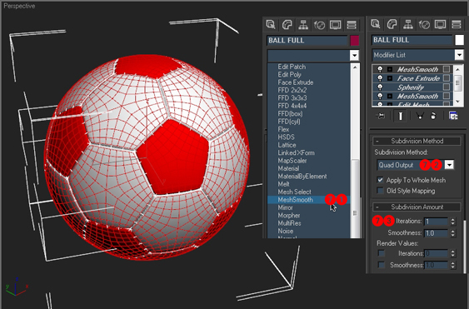Open the Modify tab in right command panel
This screenshot has width=469, height=309.
tap(392, 24)
